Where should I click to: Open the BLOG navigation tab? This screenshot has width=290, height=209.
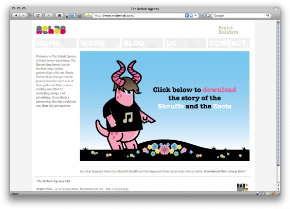[142, 43]
